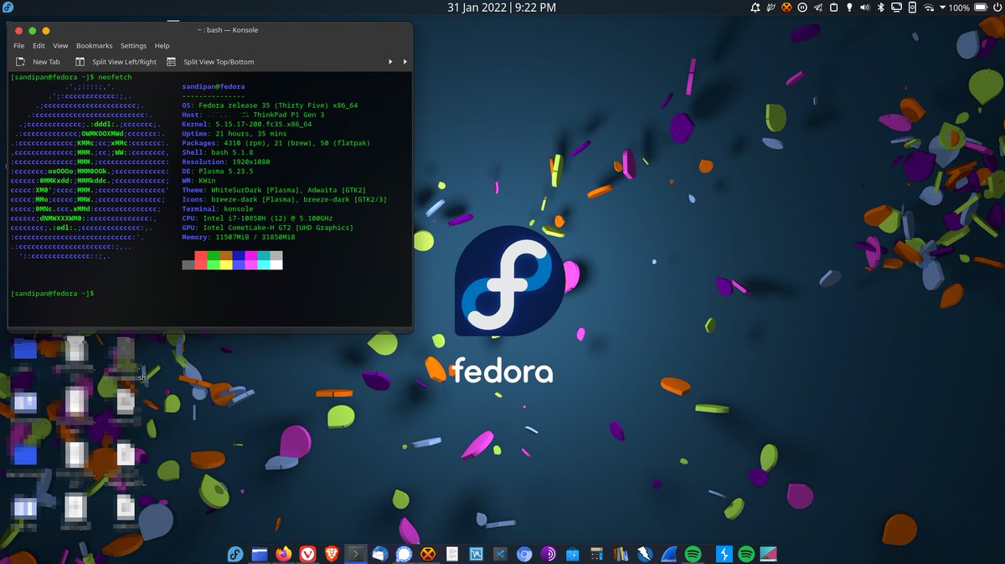The width and height of the screenshot is (1005, 564).
Task: Launch Tor Browser from the dock
Action: click(549, 554)
